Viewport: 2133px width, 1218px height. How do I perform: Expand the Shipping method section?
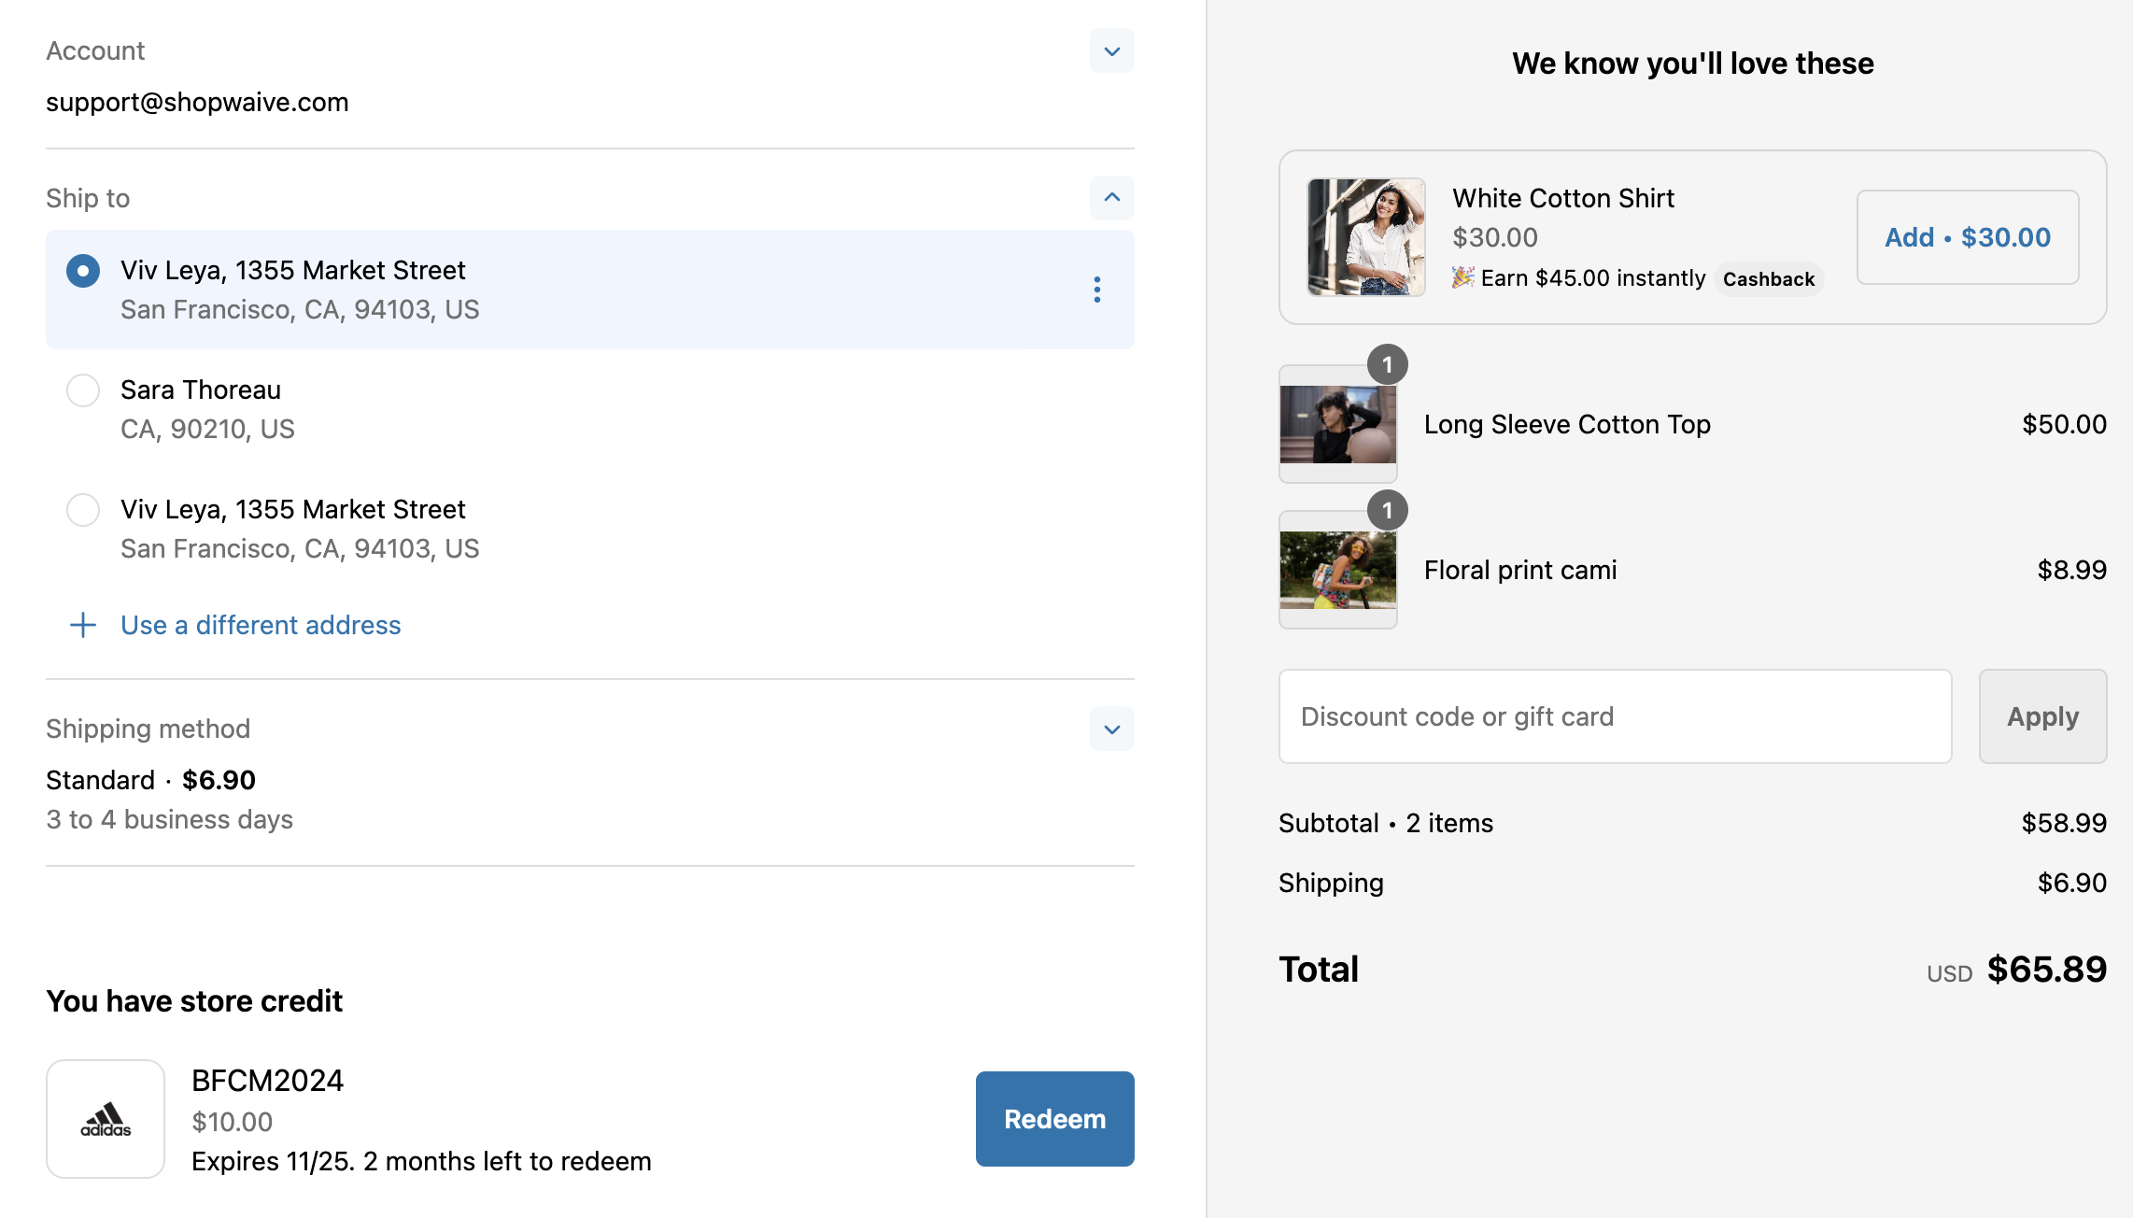pos(1112,729)
